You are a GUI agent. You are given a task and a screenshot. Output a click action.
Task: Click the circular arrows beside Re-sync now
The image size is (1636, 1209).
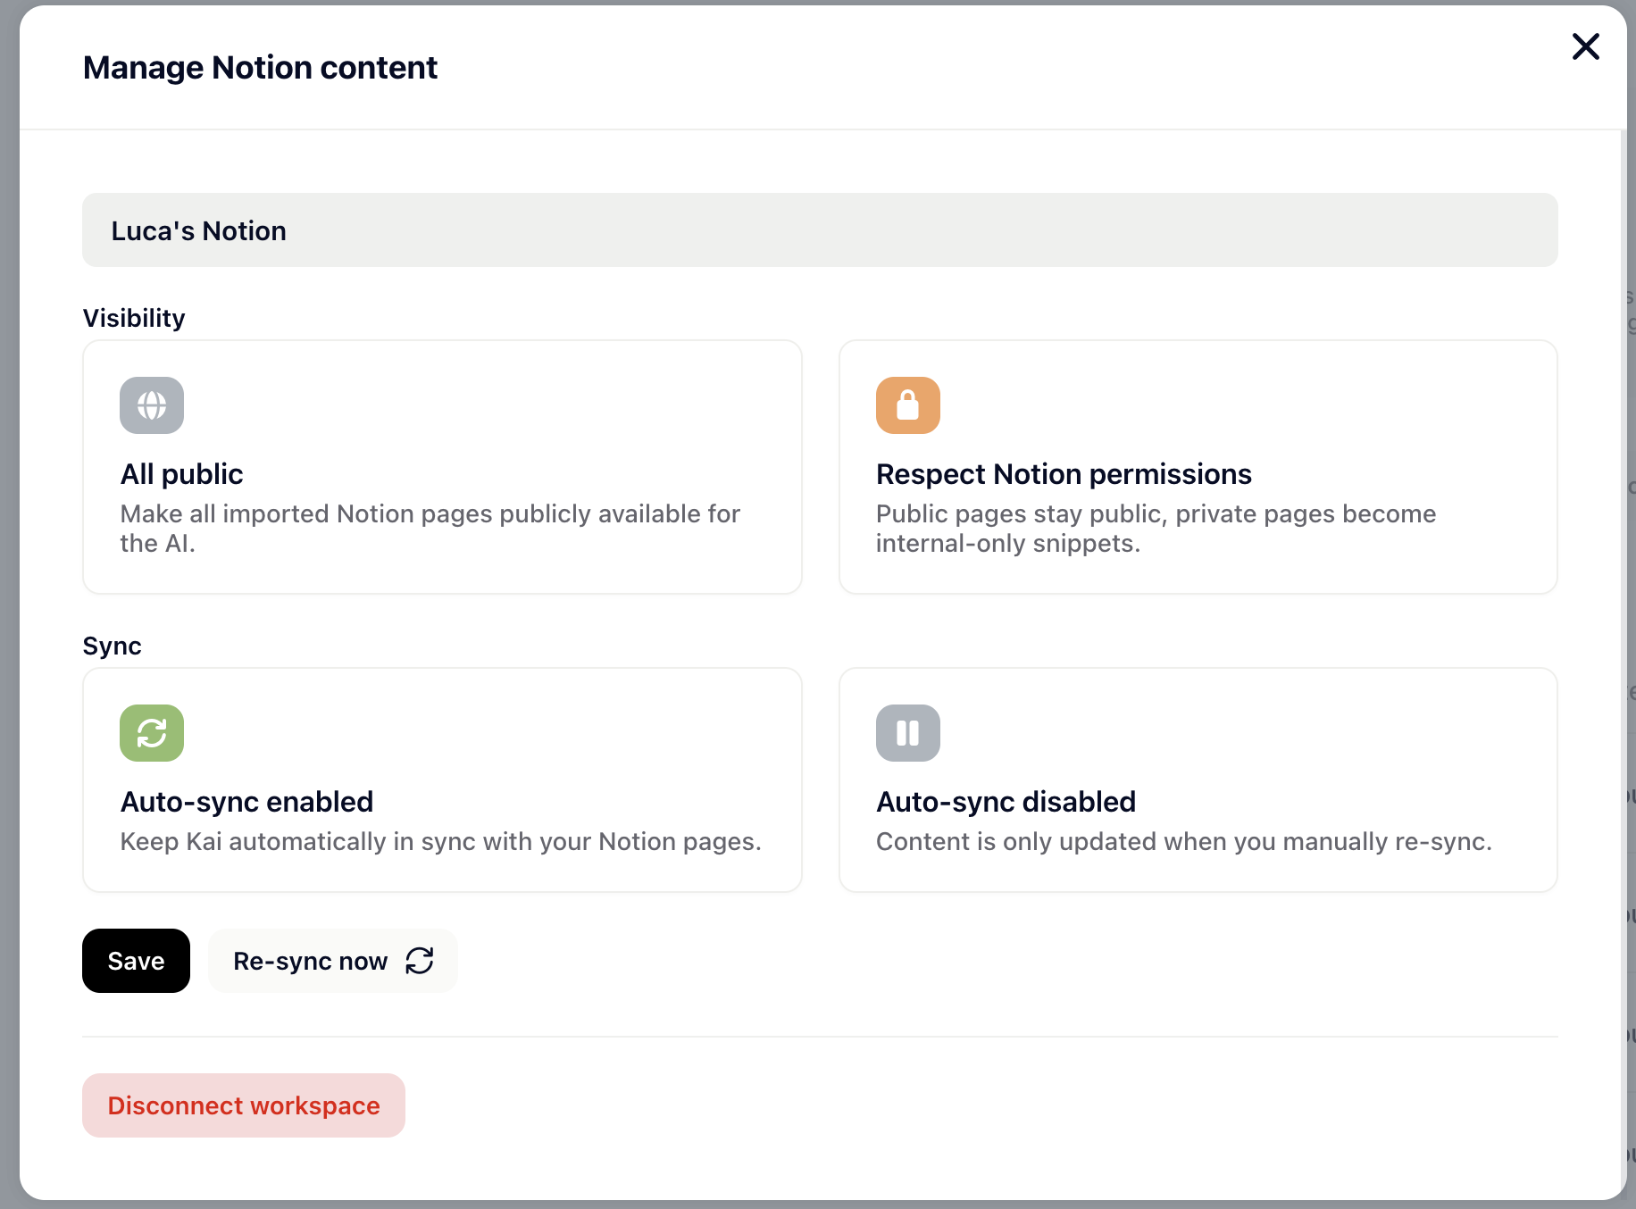[x=420, y=961]
